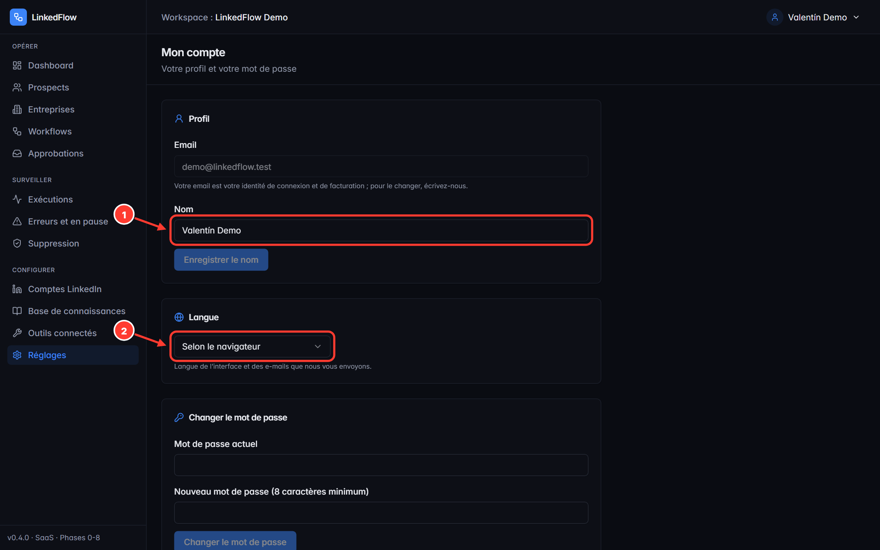880x550 pixels.
Task: Click the Prospects people icon
Action: click(x=17, y=88)
